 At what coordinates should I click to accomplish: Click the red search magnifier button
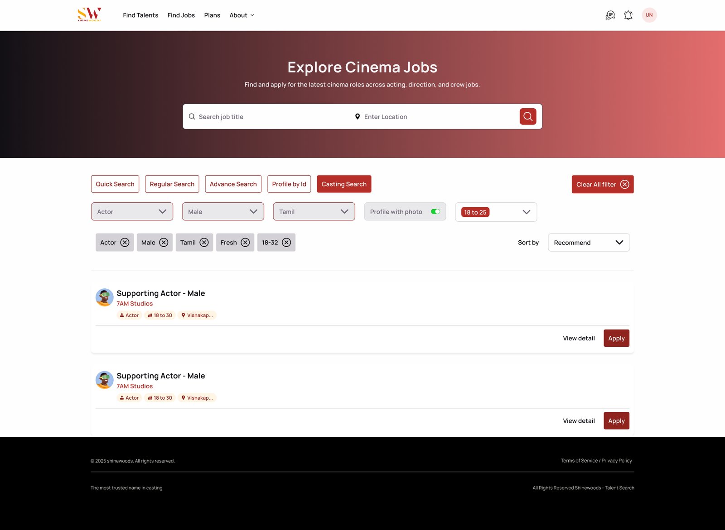pyautogui.click(x=528, y=116)
